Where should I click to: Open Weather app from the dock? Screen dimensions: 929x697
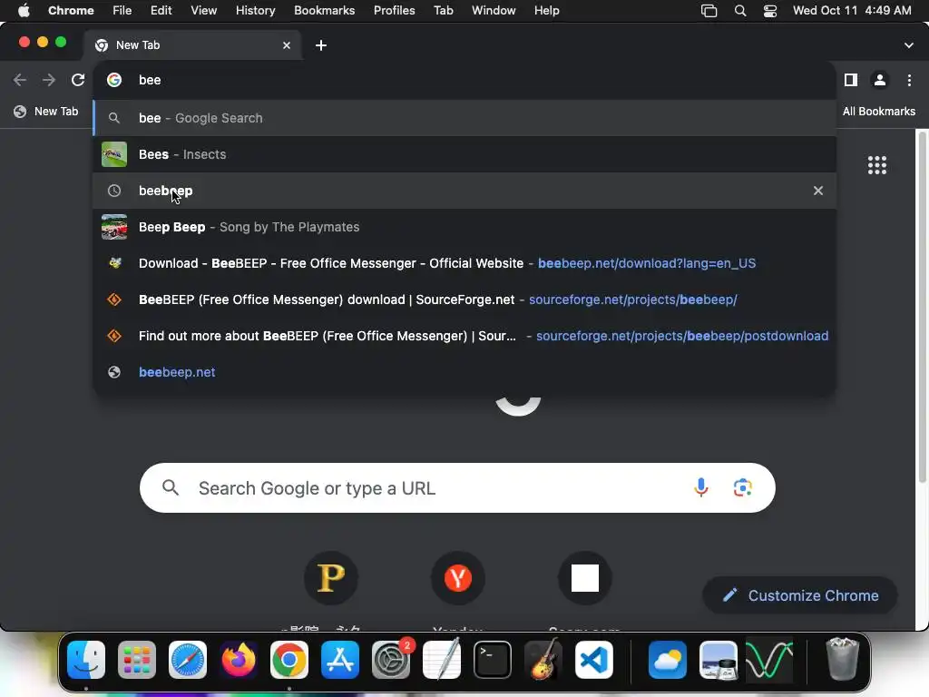point(668,660)
